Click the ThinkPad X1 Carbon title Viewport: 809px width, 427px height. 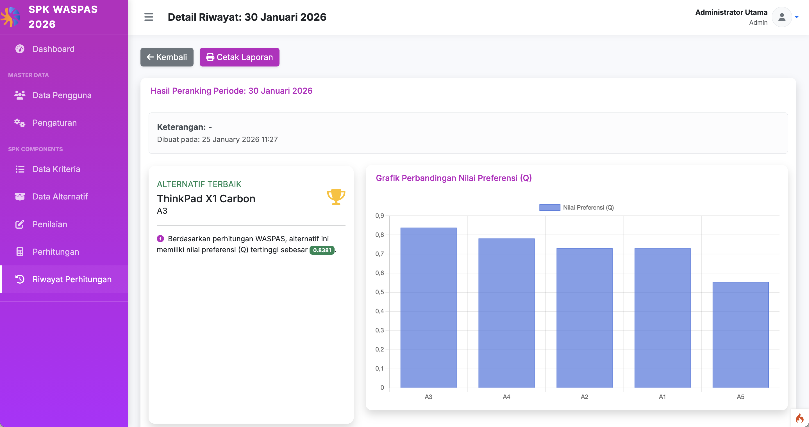click(x=206, y=199)
